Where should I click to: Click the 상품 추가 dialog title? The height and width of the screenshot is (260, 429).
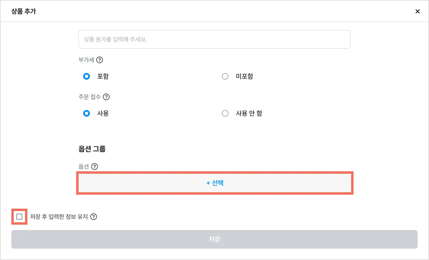coord(23,11)
